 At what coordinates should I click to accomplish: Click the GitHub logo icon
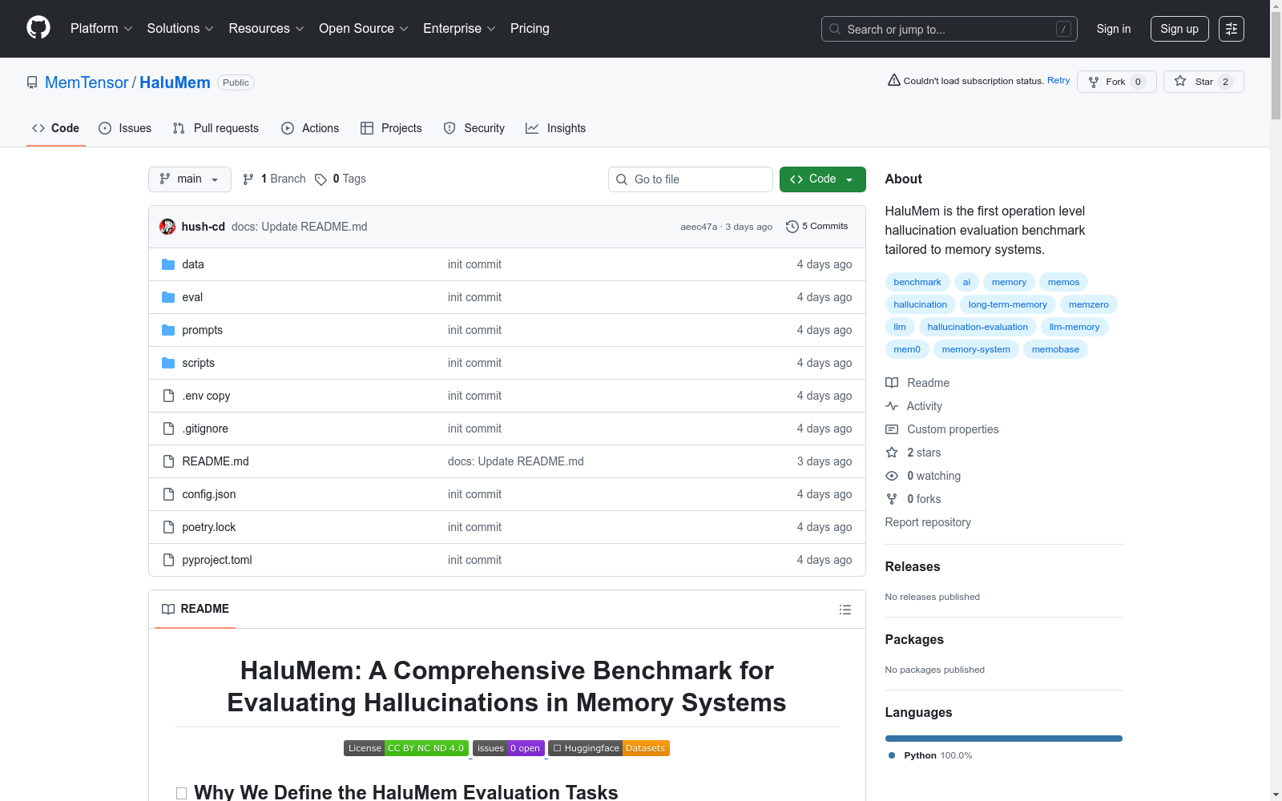point(38,28)
